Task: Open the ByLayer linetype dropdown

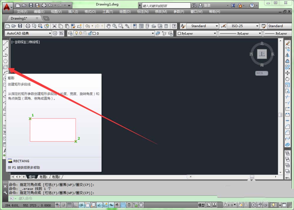Action: coord(240,33)
